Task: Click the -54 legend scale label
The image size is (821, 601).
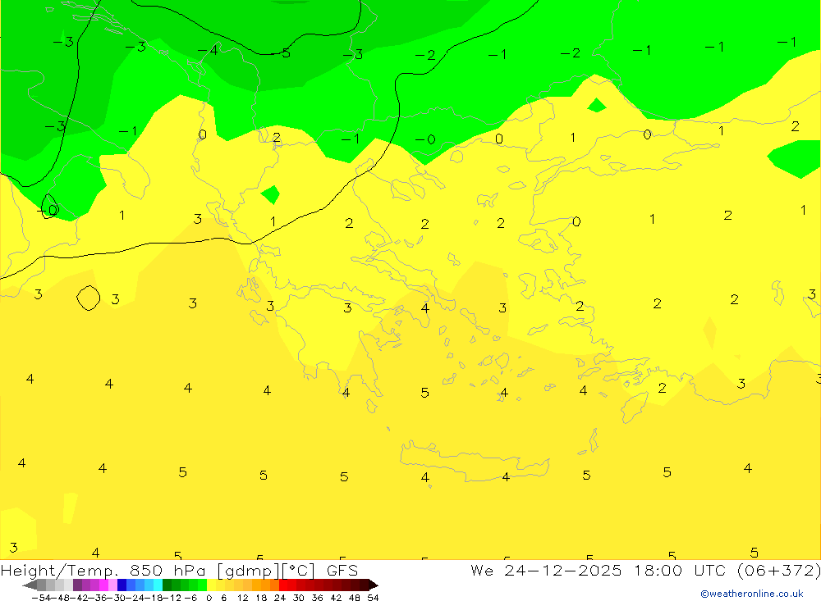Action: [41, 598]
